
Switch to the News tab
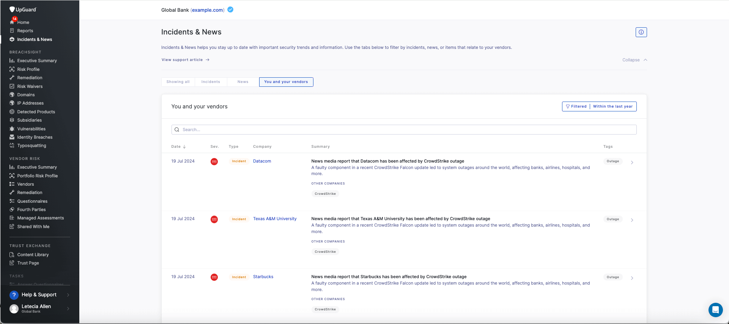(x=243, y=82)
